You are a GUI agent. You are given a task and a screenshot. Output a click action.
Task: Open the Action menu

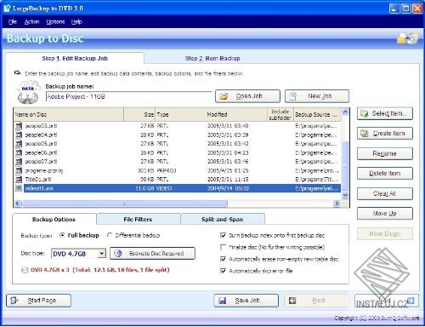(31, 21)
